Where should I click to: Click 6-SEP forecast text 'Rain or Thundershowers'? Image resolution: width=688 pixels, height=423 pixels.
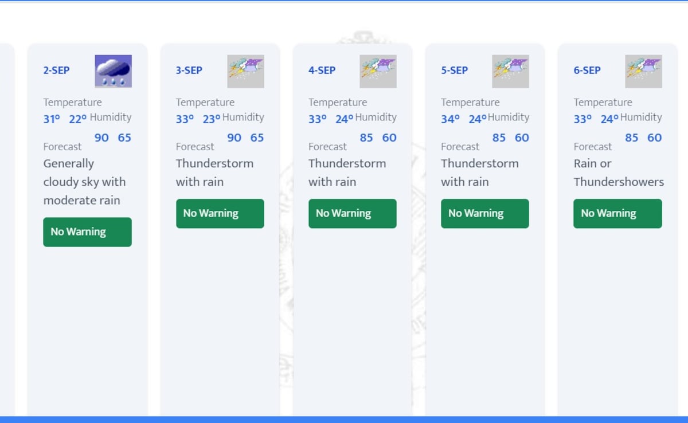[618, 173]
